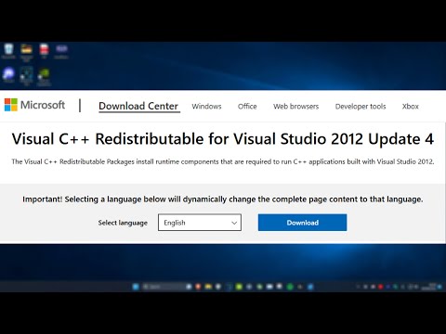Click the Important language notice text
Screen dimensions: 446x334
point(223,199)
